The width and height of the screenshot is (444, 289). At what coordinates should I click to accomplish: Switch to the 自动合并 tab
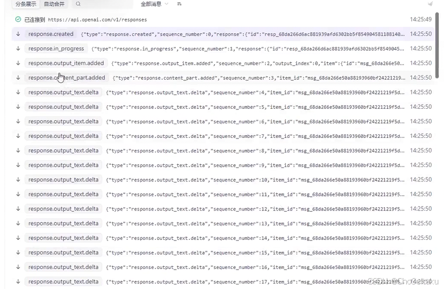(54, 4)
